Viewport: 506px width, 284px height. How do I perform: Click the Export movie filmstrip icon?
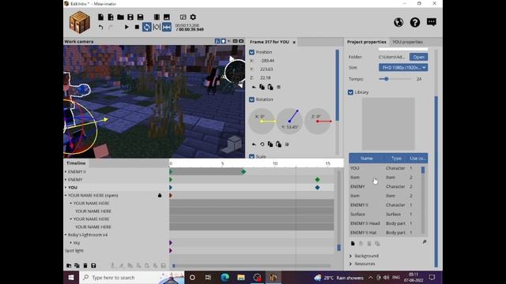coord(157,17)
